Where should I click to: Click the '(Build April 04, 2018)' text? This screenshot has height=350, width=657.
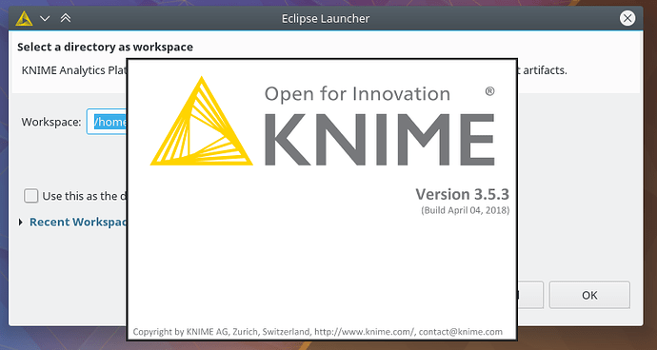[x=465, y=210]
